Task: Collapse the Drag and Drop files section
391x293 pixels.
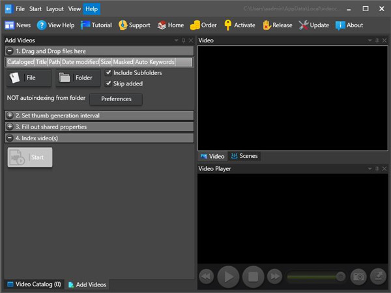Action: point(10,51)
